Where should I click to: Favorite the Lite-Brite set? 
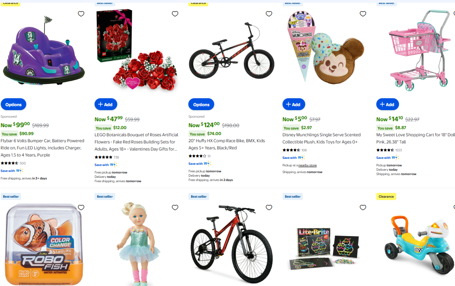click(x=363, y=207)
